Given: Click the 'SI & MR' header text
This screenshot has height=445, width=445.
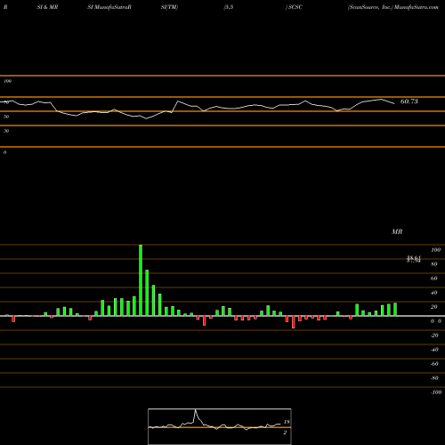Looking at the screenshot, I should (x=47, y=7).
